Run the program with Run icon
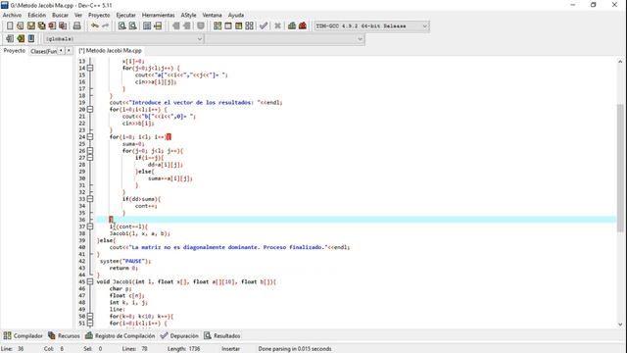627x353 pixels. (228, 26)
